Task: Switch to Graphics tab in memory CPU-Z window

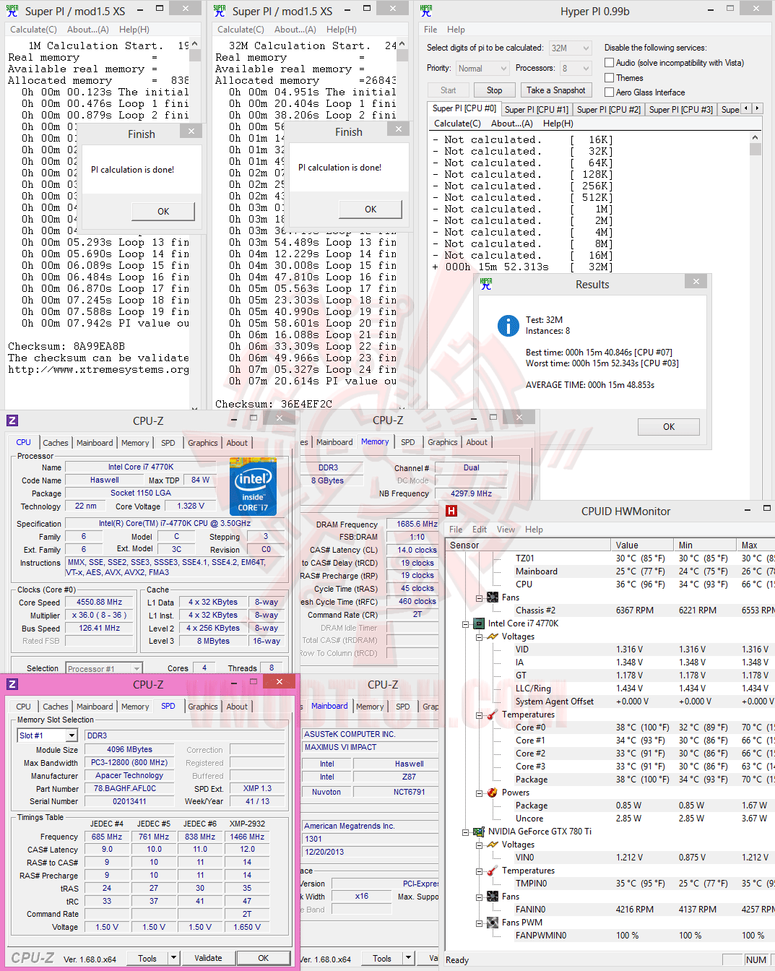Action: [443, 442]
